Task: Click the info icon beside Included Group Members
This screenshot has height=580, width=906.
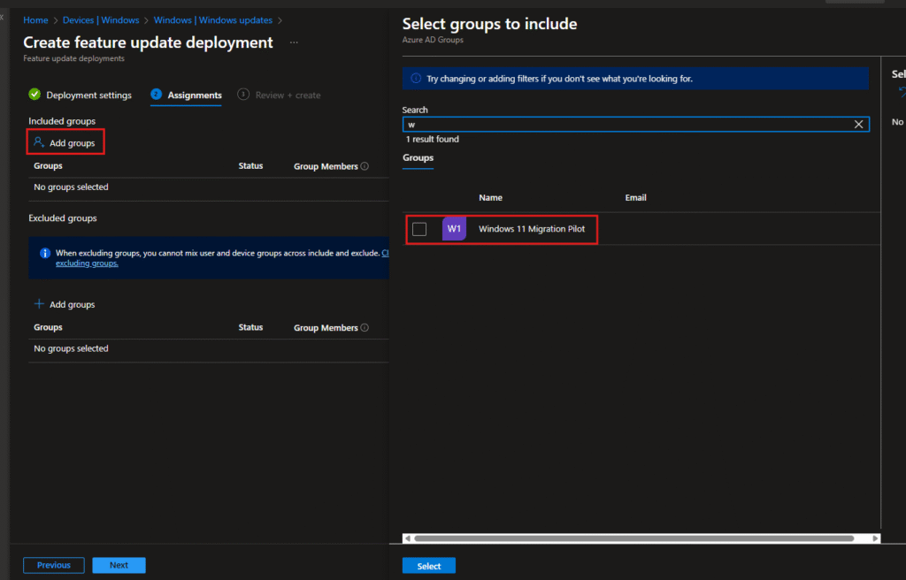Action: click(x=365, y=166)
